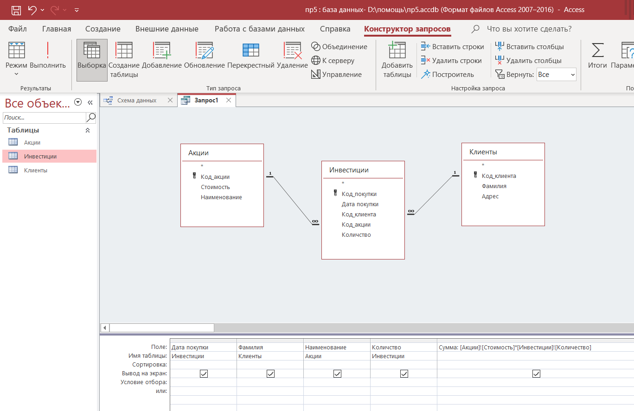
Task: Collapse the navigation pane with double chevron
Action: (90, 102)
